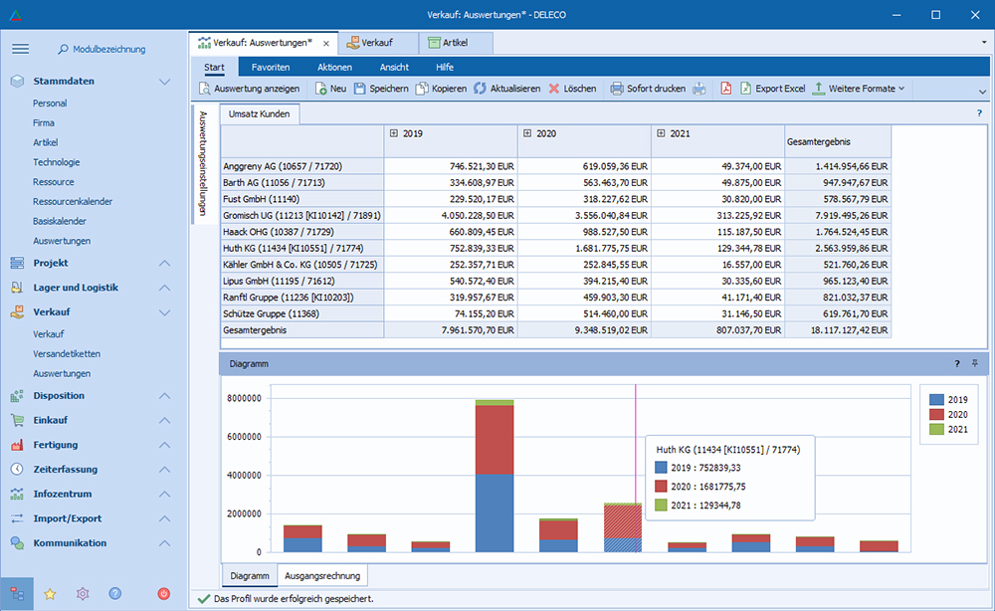Click the Zeiterfassung clock icon

click(x=17, y=470)
